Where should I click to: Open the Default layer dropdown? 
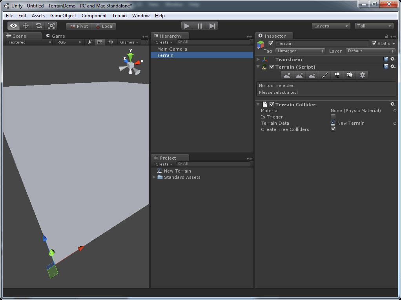coord(370,51)
